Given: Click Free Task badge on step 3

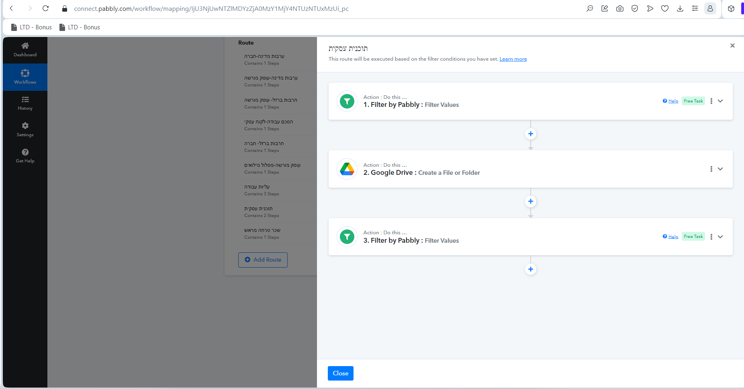Looking at the screenshot, I should coord(693,236).
